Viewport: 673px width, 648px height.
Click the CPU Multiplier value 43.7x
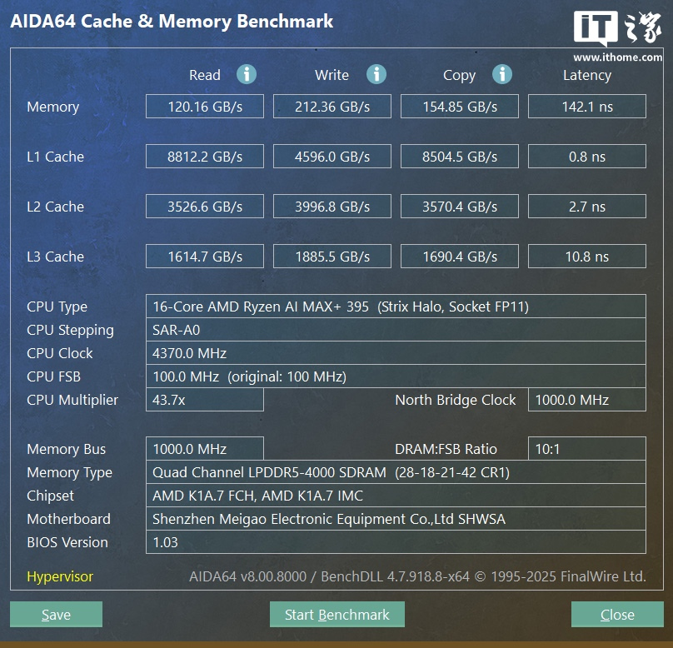click(x=205, y=400)
